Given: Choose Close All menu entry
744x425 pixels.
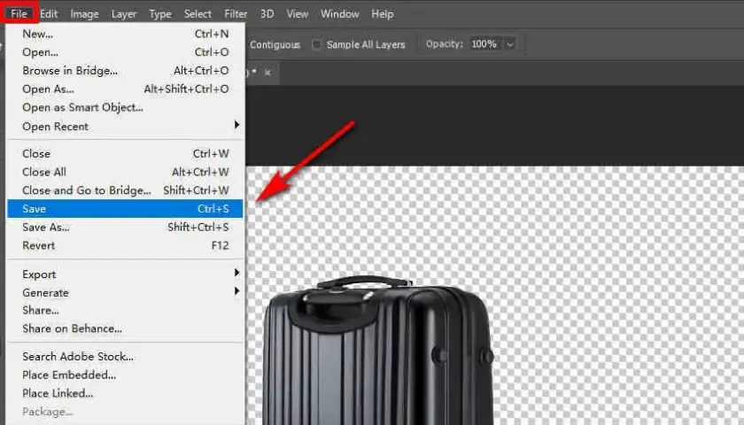Looking at the screenshot, I should [125, 172].
